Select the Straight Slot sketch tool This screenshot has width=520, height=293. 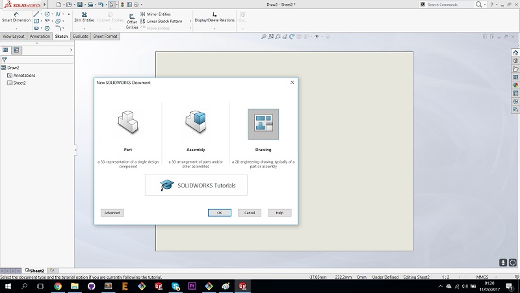[x=36, y=28]
